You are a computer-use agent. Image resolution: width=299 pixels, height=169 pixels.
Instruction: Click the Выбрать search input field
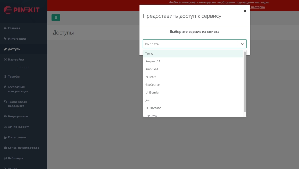pos(190,44)
